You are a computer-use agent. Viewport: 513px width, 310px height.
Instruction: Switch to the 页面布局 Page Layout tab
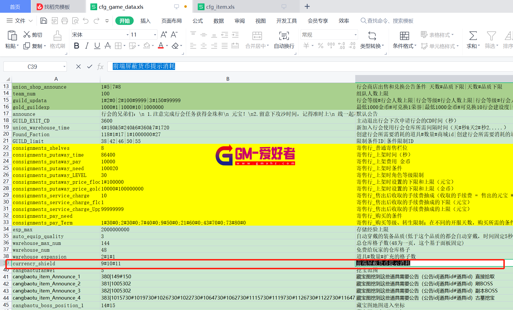click(x=171, y=21)
